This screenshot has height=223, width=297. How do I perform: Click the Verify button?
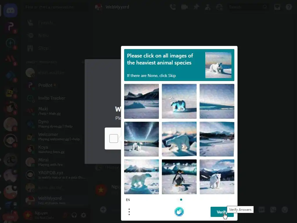tap(222, 212)
